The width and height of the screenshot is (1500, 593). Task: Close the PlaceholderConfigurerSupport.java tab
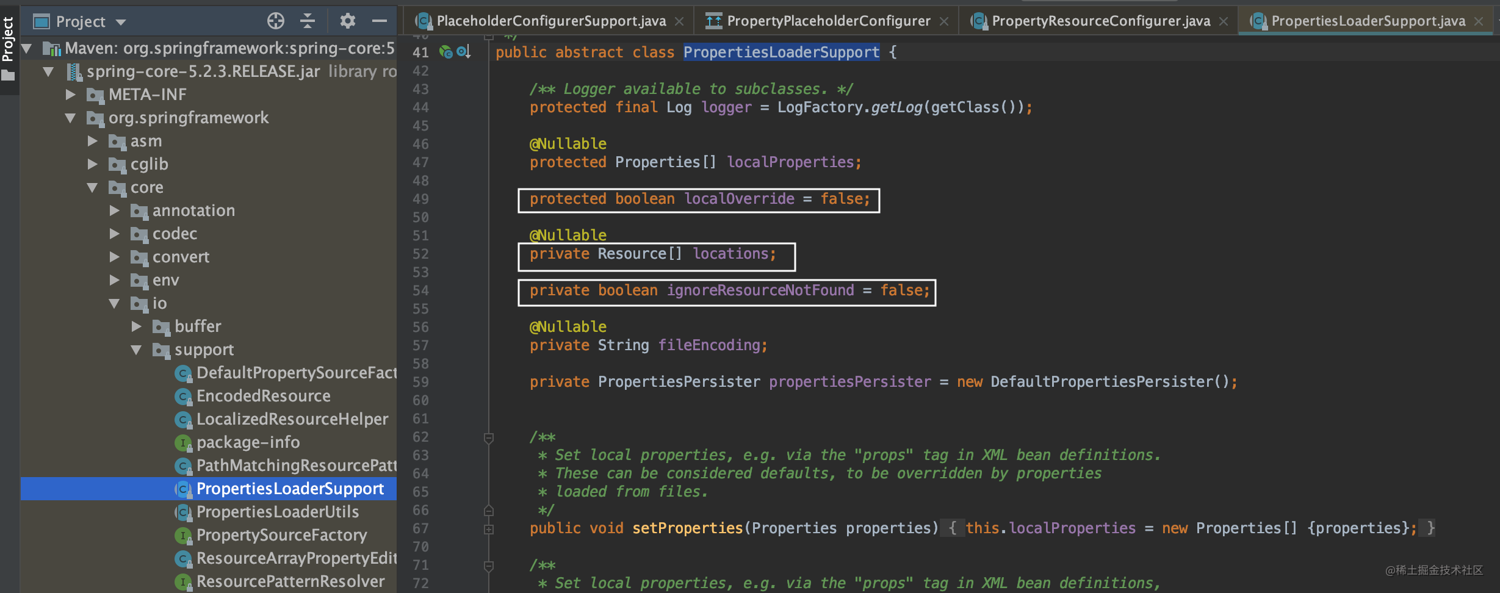tap(679, 21)
